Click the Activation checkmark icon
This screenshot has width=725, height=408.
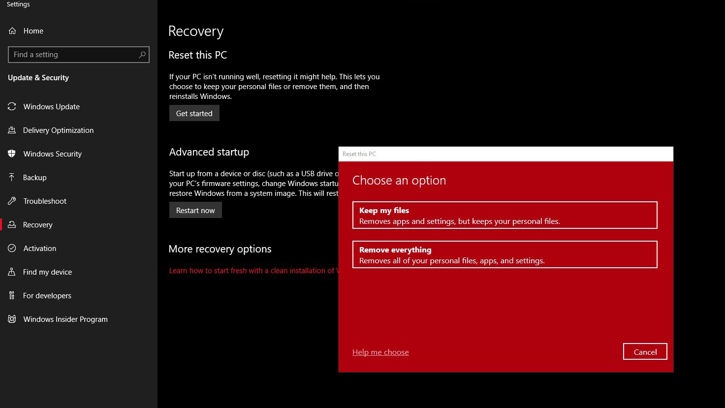tap(12, 249)
